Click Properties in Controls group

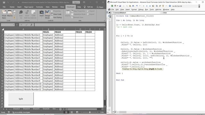[x=56, y=11]
